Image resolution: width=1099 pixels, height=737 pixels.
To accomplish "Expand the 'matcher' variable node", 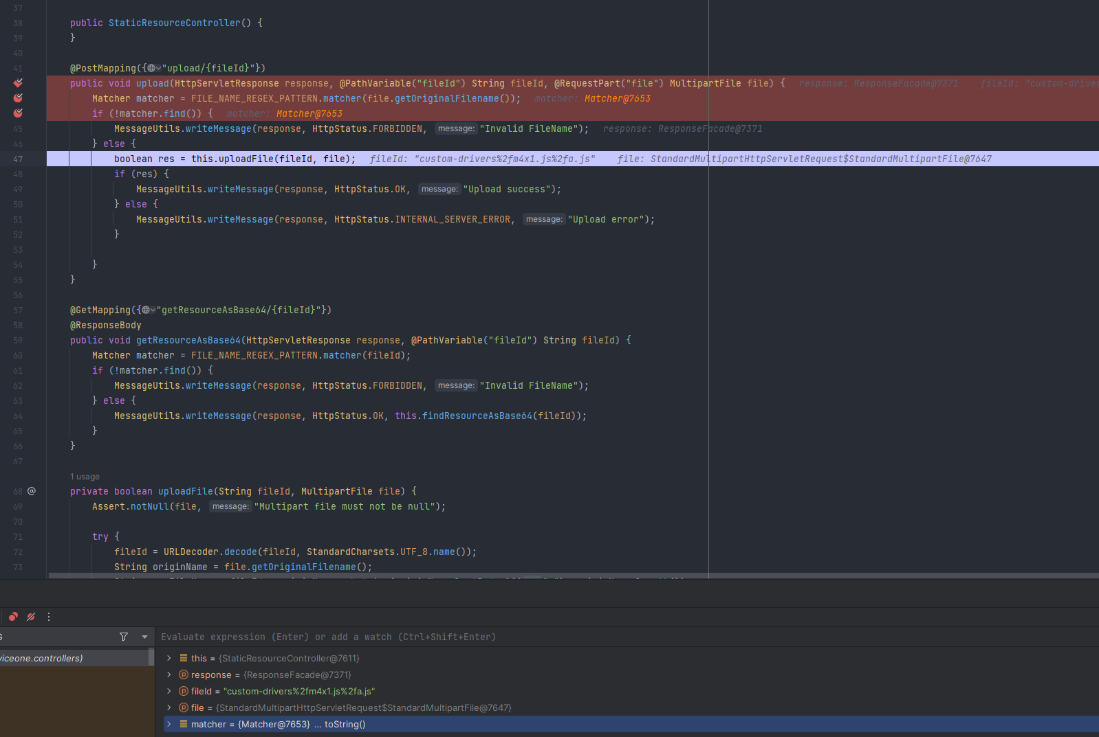I will pos(169,724).
